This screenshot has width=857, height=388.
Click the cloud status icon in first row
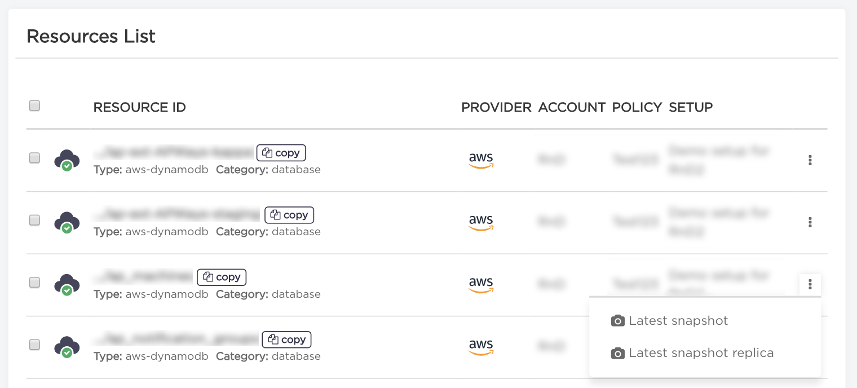click(67, 160)
